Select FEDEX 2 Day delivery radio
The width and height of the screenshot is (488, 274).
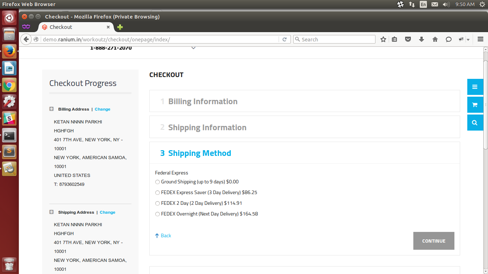[158, 203]
